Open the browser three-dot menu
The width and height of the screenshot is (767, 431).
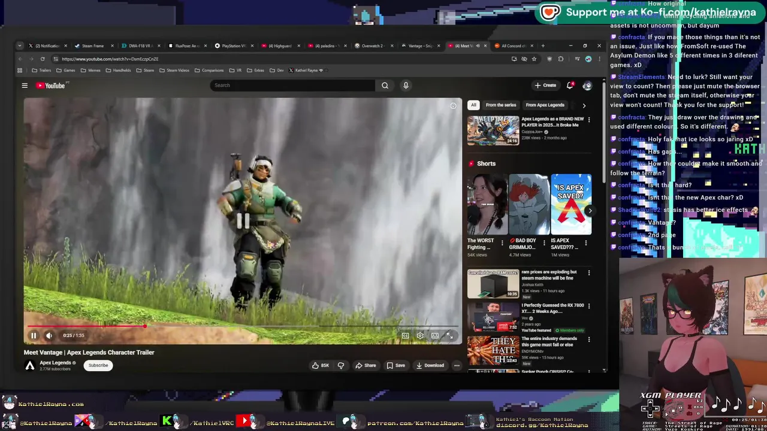599,59
